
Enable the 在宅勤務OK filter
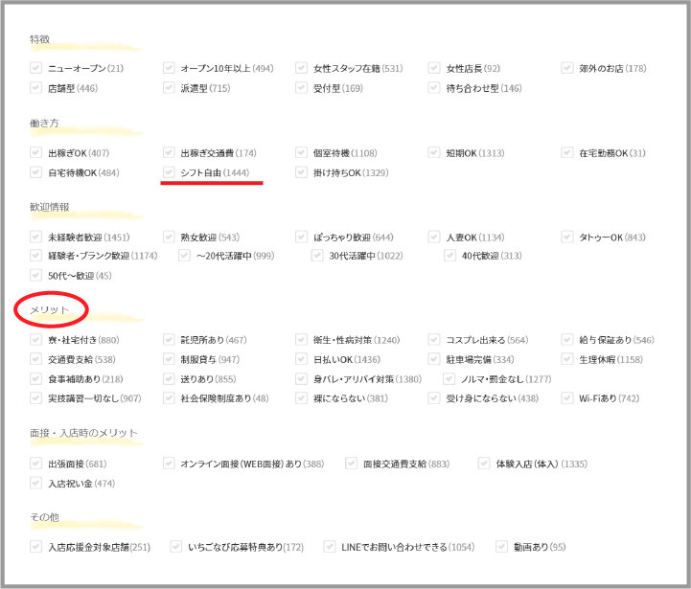(x=568, y=153)
